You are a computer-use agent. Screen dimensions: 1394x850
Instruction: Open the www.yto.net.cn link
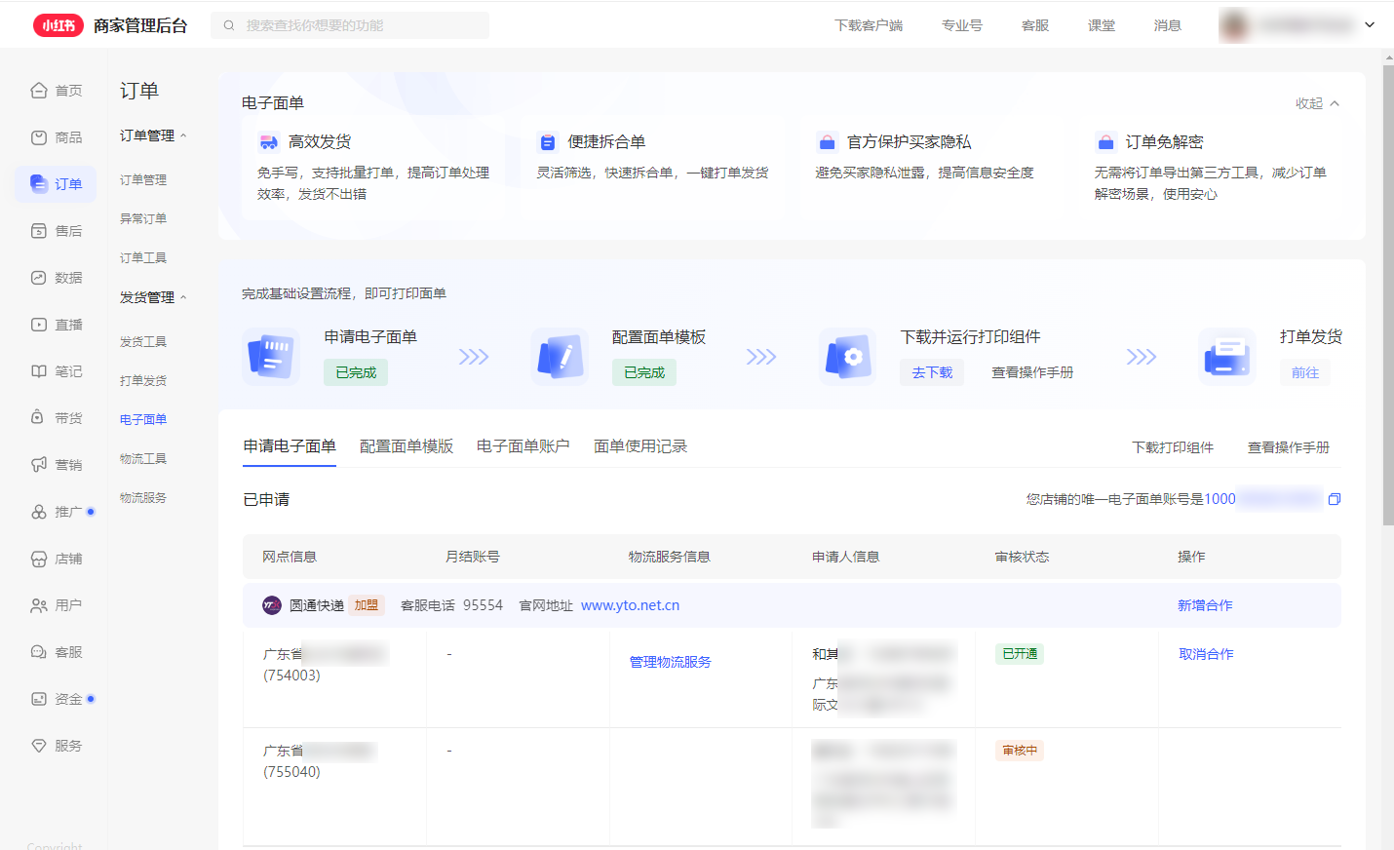click(x=630, y=605)
